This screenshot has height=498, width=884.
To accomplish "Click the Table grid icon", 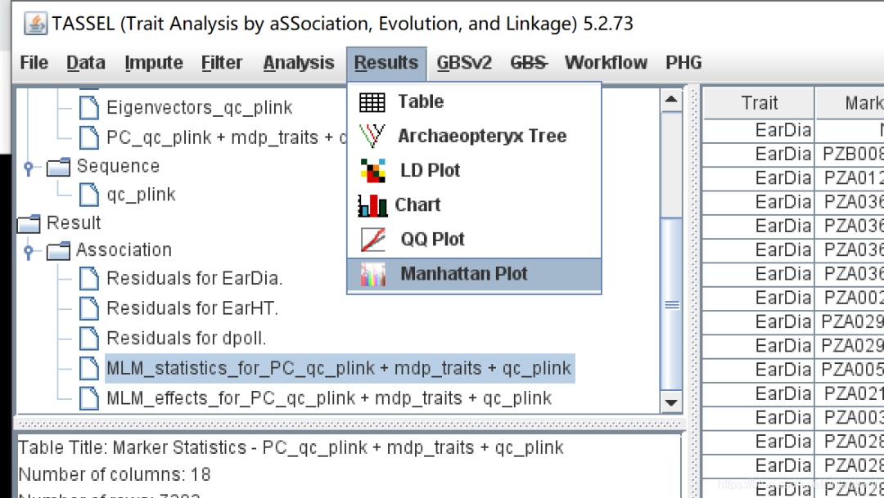I will pyautogui.click(x=372, y=102).
